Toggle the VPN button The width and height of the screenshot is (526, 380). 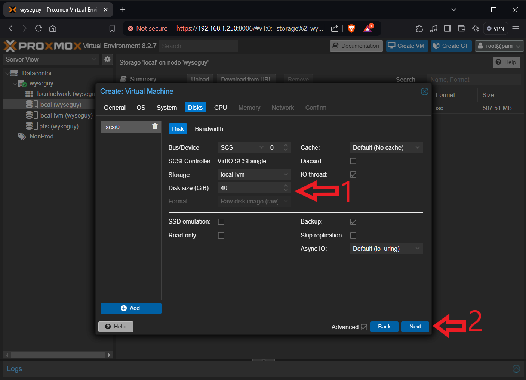[496, 28]
